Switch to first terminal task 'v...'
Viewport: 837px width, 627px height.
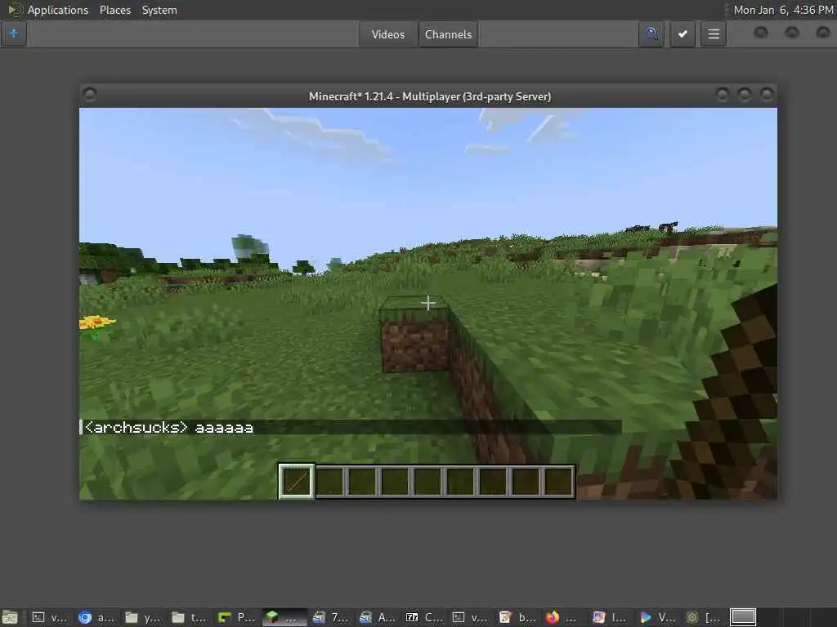coord(50,617)
